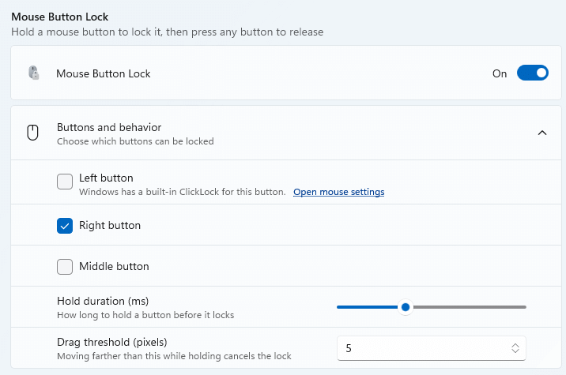Click 'Moving farther than this' description text

coord(174,356)
